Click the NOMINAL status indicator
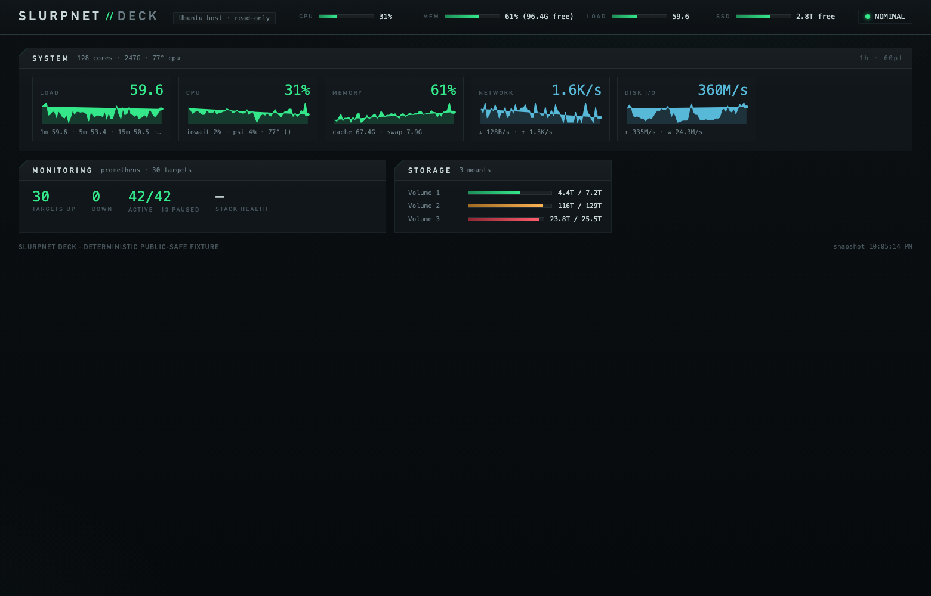Image resolution: width=931 pixels, height=596 pixels. pyautogui.click(x=885, y=17)
